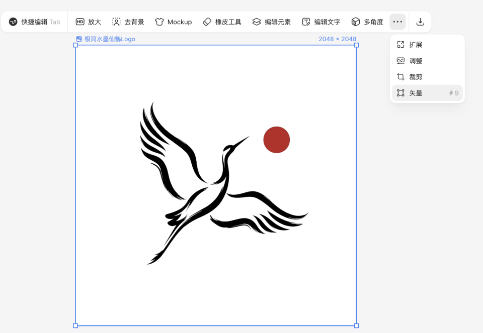Click the top-left selection resize handle
This screenshot has height=333, width=483.
(x=75, y=45)
